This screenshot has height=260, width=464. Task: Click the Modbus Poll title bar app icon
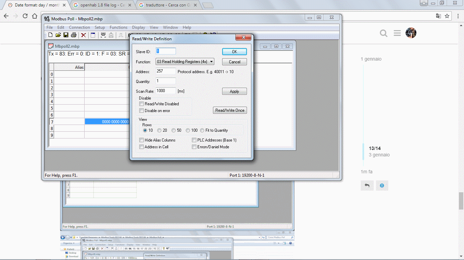coord(47,19)
